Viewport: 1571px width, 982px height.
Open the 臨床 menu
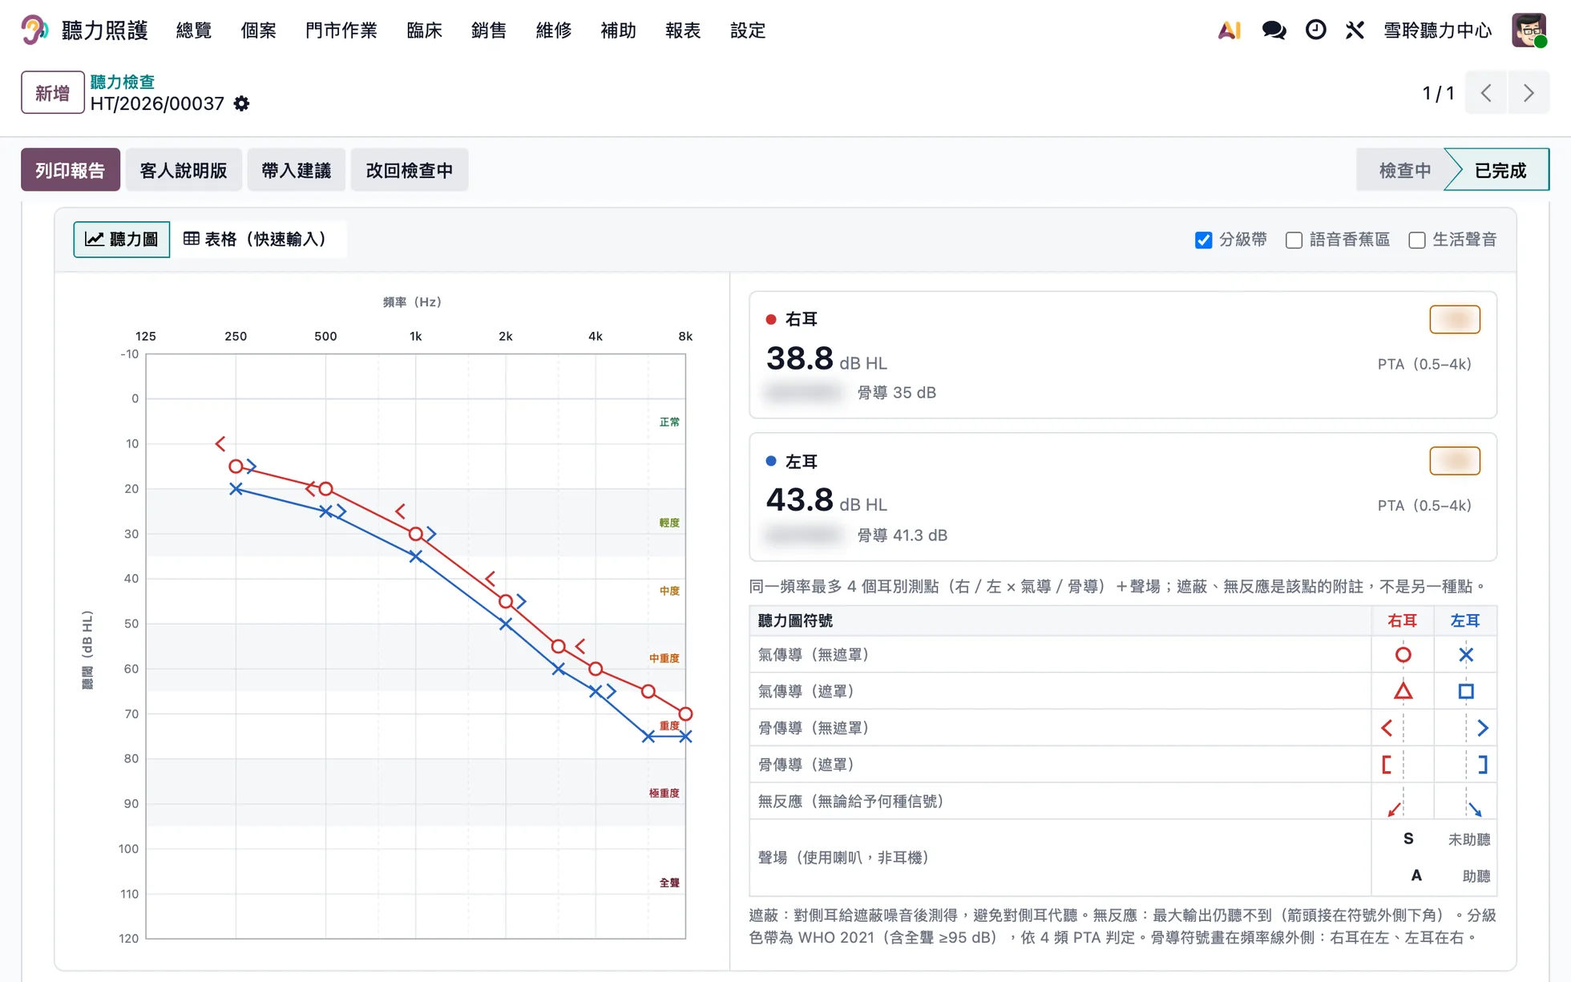[424, 30]
